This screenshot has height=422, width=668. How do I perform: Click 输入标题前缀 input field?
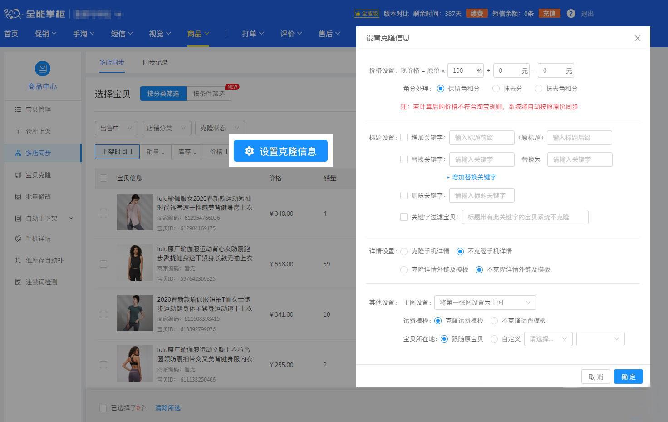tap(481, 138)
